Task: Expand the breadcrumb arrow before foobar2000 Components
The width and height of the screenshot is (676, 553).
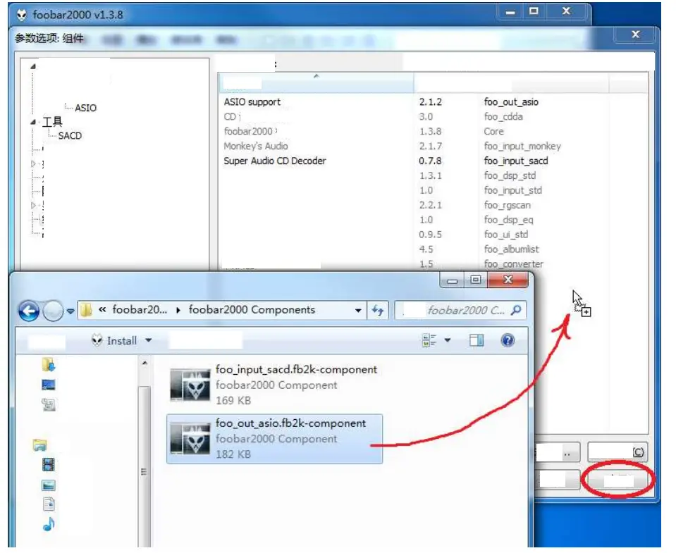Action: [x=178, y=310]
